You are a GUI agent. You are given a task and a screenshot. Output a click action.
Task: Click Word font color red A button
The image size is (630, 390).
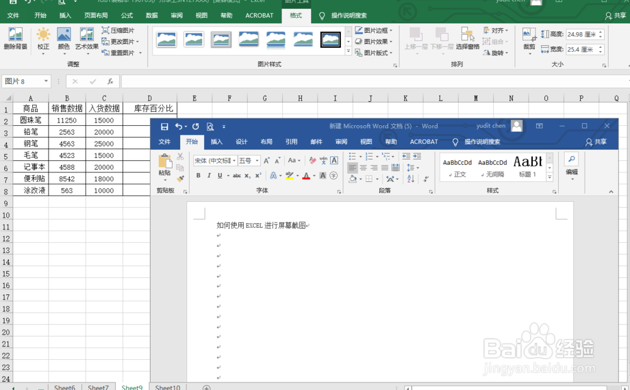pos(306,175)
